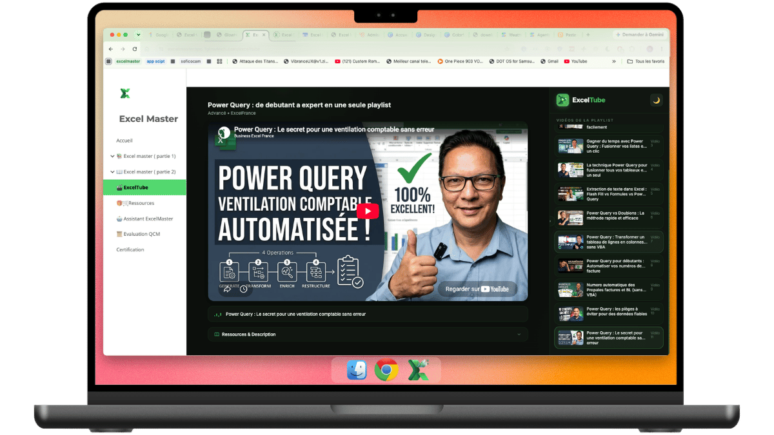Open Meilleur canal tele bookmark
Viewport: 774px width, 435px height.
409,61
